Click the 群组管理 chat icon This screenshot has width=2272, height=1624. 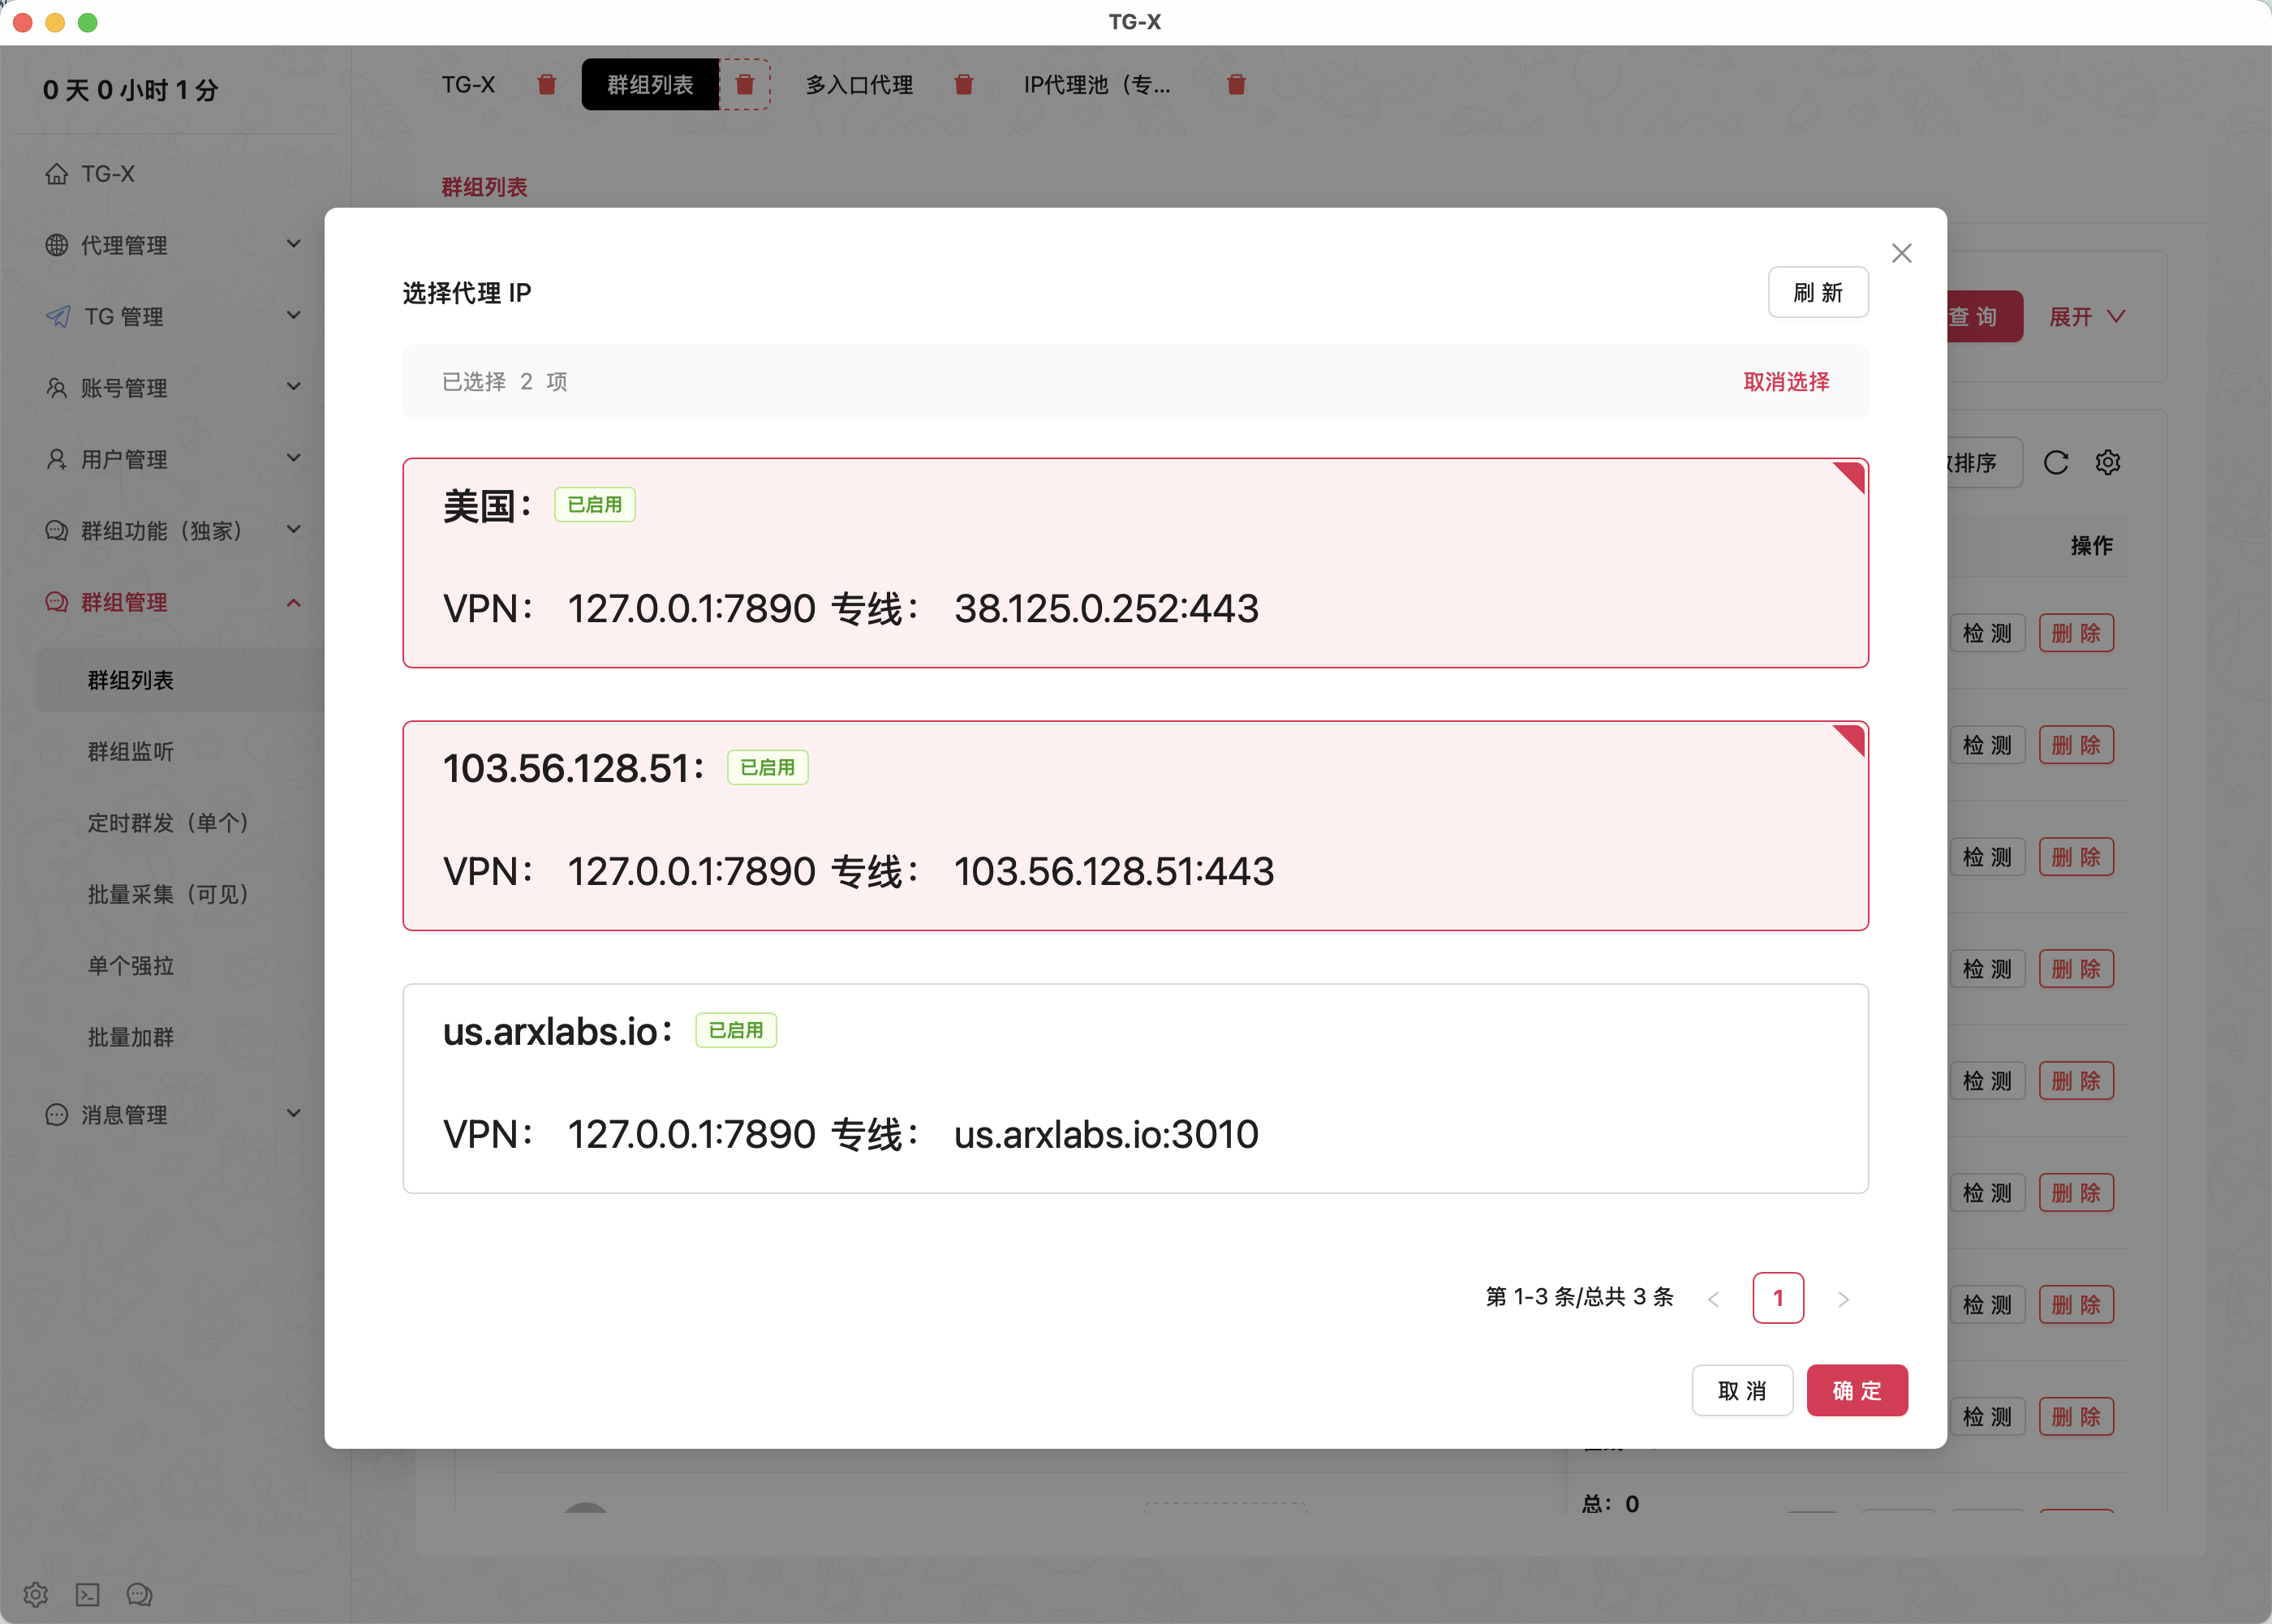[x=57, y=602]
